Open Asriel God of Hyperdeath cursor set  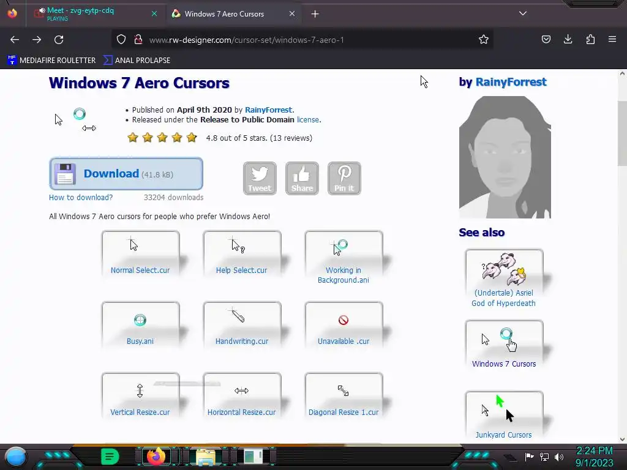(504, 279)
